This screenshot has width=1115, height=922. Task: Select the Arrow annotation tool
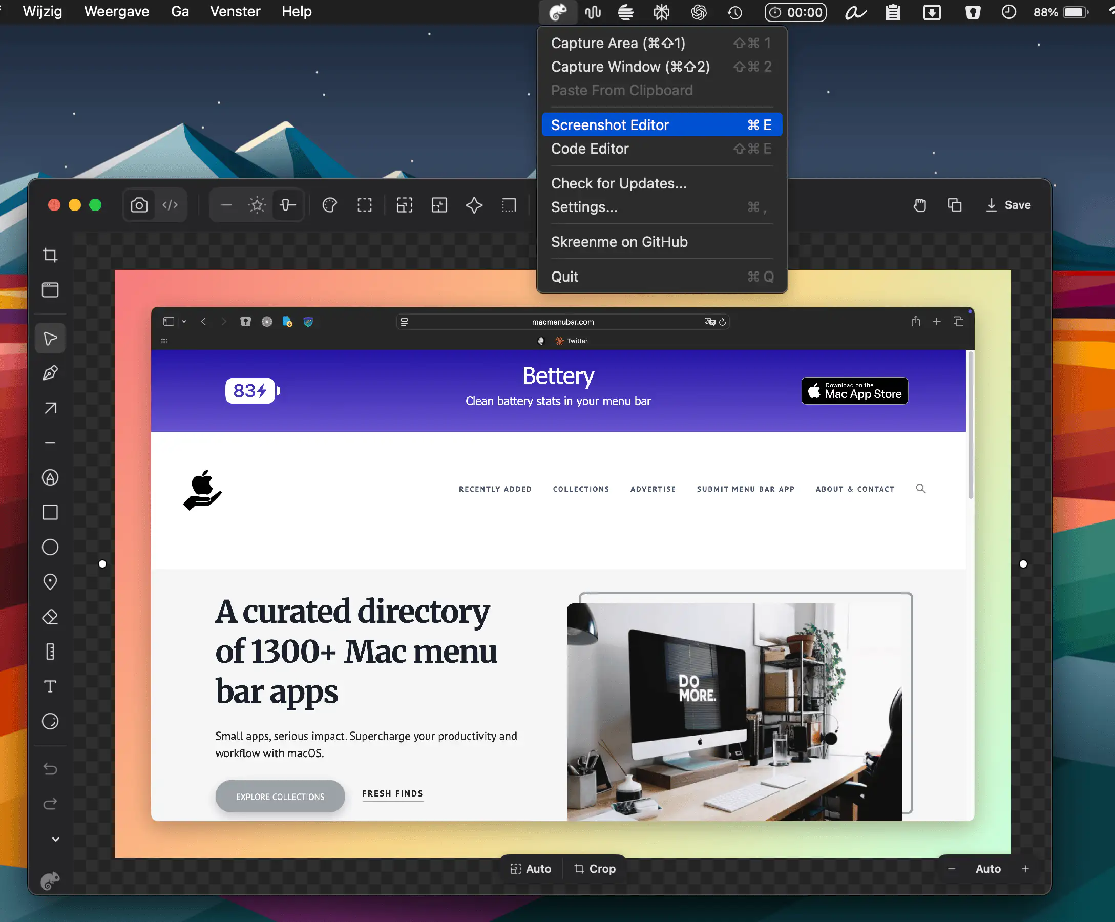coord(50,408)
